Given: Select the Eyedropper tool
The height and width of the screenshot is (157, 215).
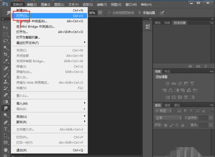Looking at the screenshot, I should tap(6, 61).
